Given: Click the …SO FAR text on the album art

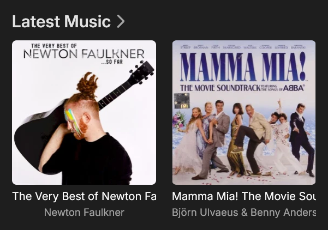Looking at the screenshot, I should (x=112, y=62).
